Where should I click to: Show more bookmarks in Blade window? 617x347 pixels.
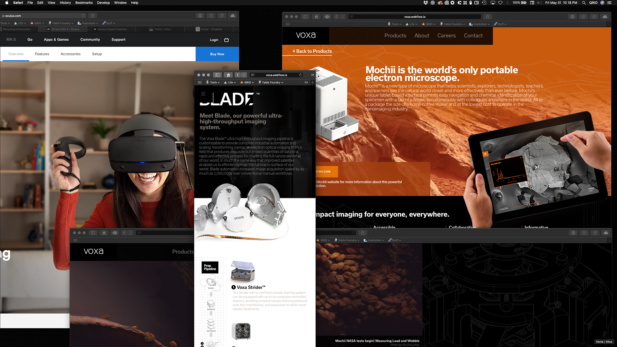[x=306, y=83]
